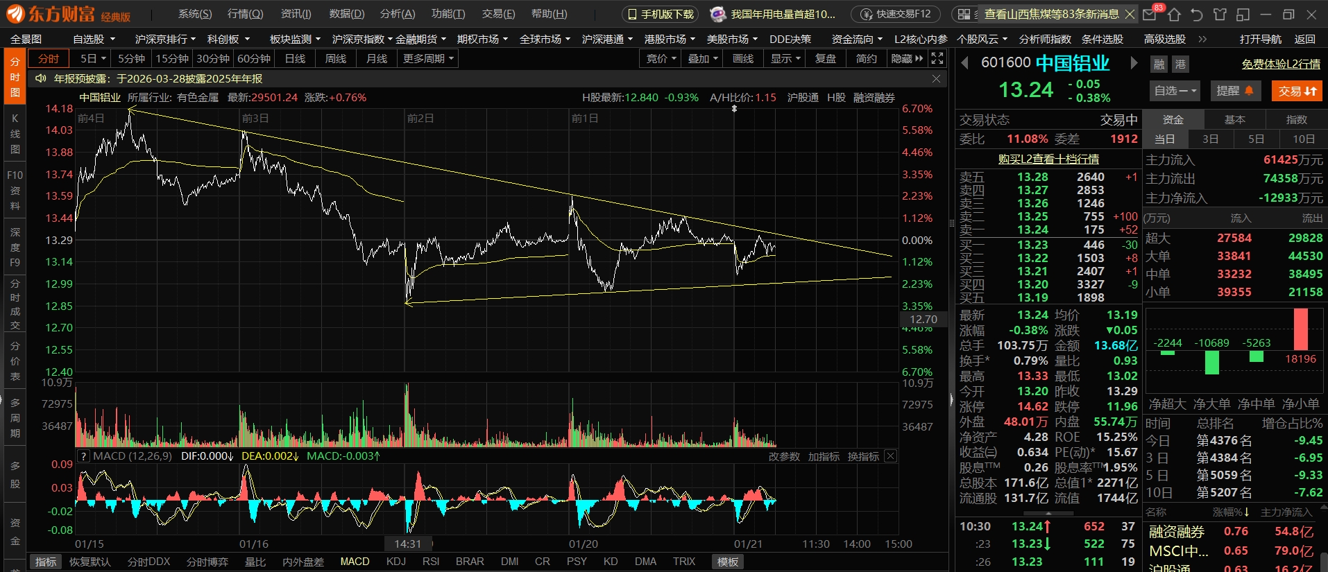
Task: Click the multi-window layout grid icon
Action: click(x=964, y=15)
